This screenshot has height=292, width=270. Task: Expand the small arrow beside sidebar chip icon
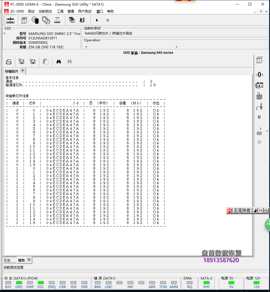[x=267, y=131]
